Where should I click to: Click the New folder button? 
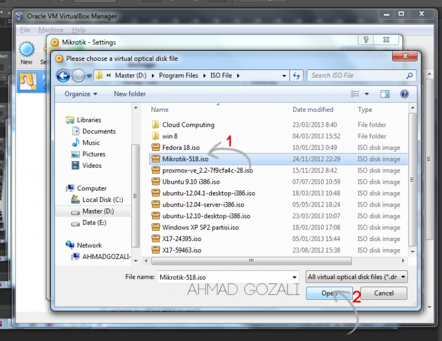pos(130,94)
